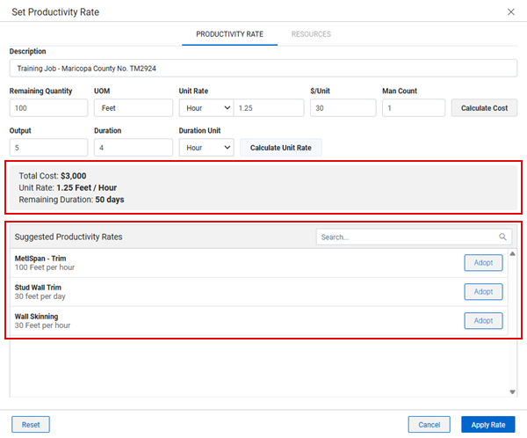Click the scroll down arrow in list

(512, 392)
